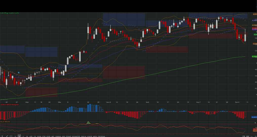
Task: Click the orange 42,27 RSI value tag
Action: (x=255, y=131)
